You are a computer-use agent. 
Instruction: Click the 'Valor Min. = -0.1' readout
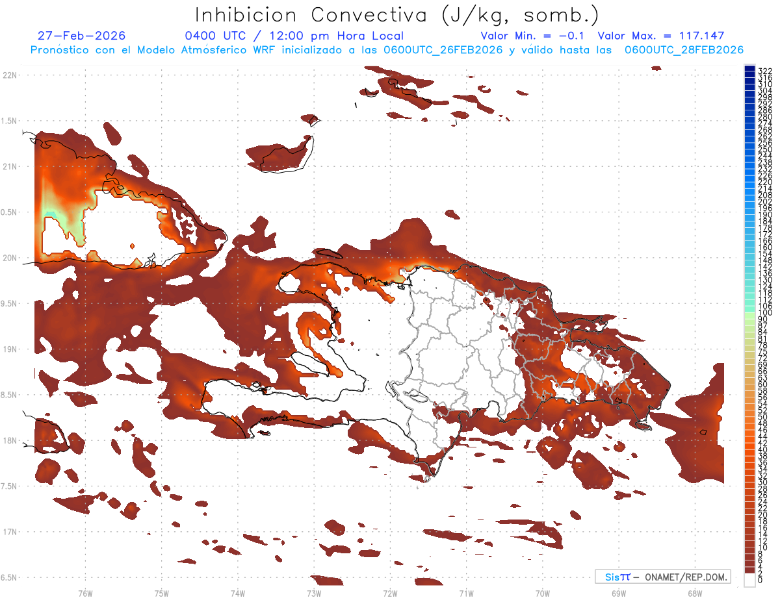(532, 36)
